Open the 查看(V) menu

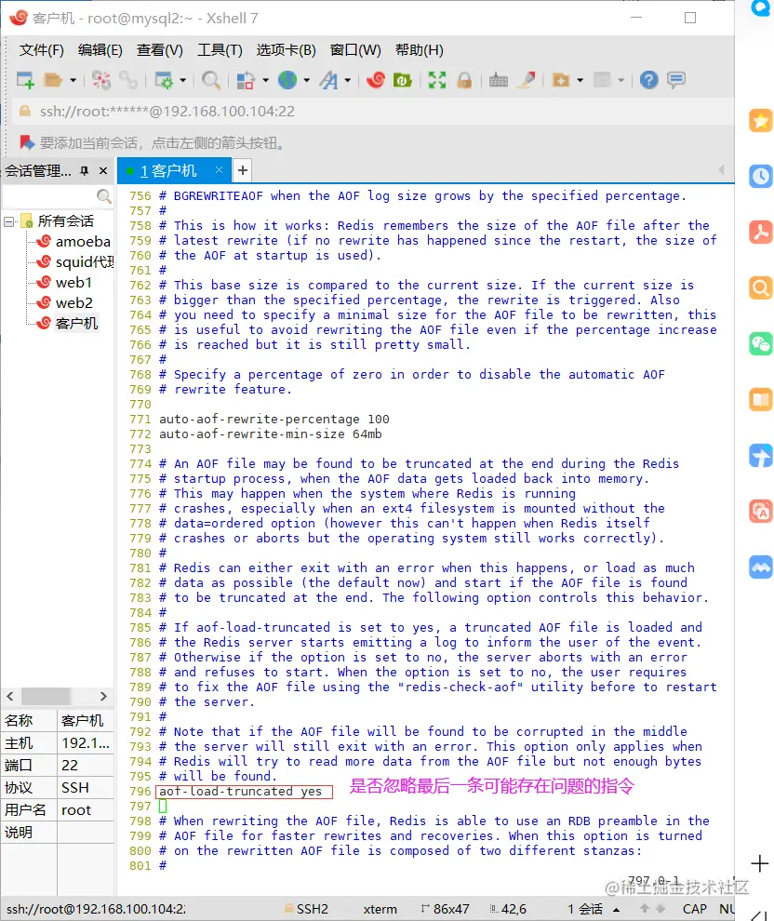[160, 50]
